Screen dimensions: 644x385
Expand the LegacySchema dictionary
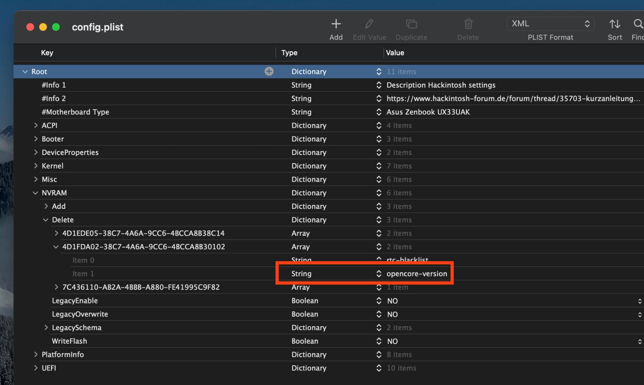[46, 328]
